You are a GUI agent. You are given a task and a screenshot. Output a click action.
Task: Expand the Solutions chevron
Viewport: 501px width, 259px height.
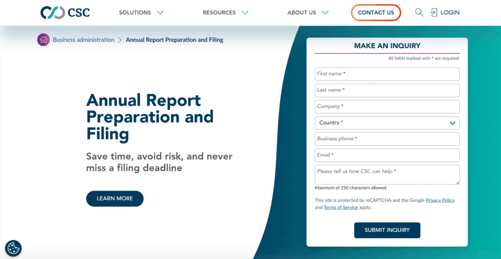[160, 13]
